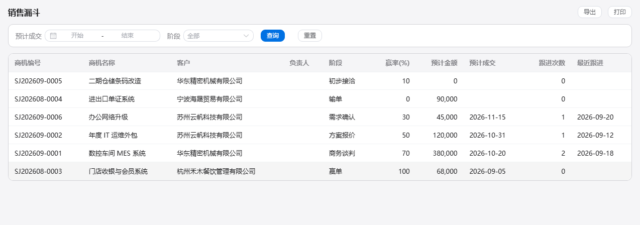Viewport: 640px width, 225px height.
Task: Click the 商机名称 column header
Action: click(102, 63)
